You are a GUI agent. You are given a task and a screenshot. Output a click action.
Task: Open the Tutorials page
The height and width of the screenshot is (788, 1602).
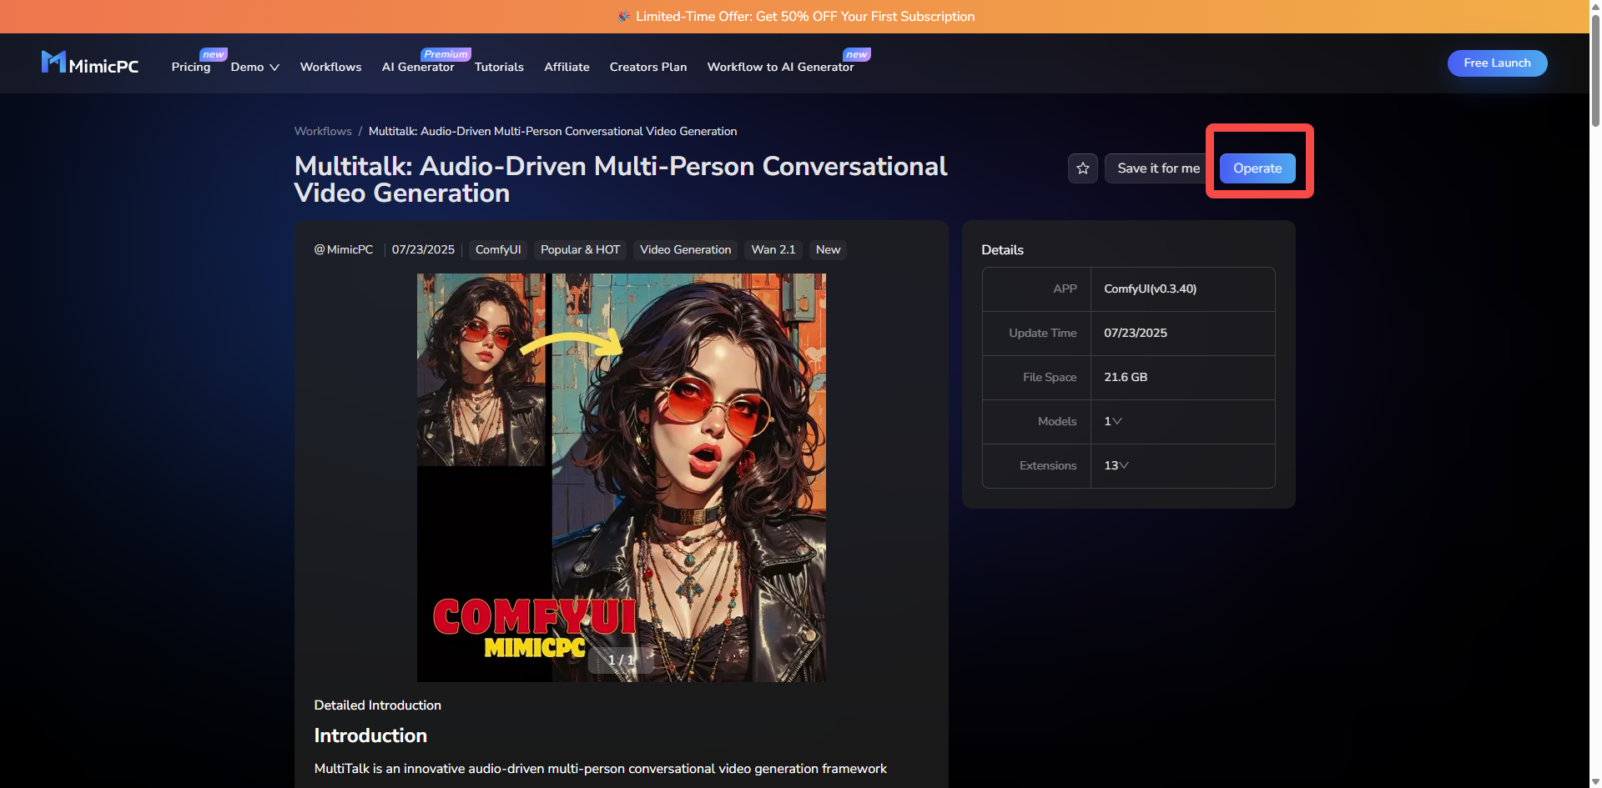pyautogui.click(x=499, y=67)
